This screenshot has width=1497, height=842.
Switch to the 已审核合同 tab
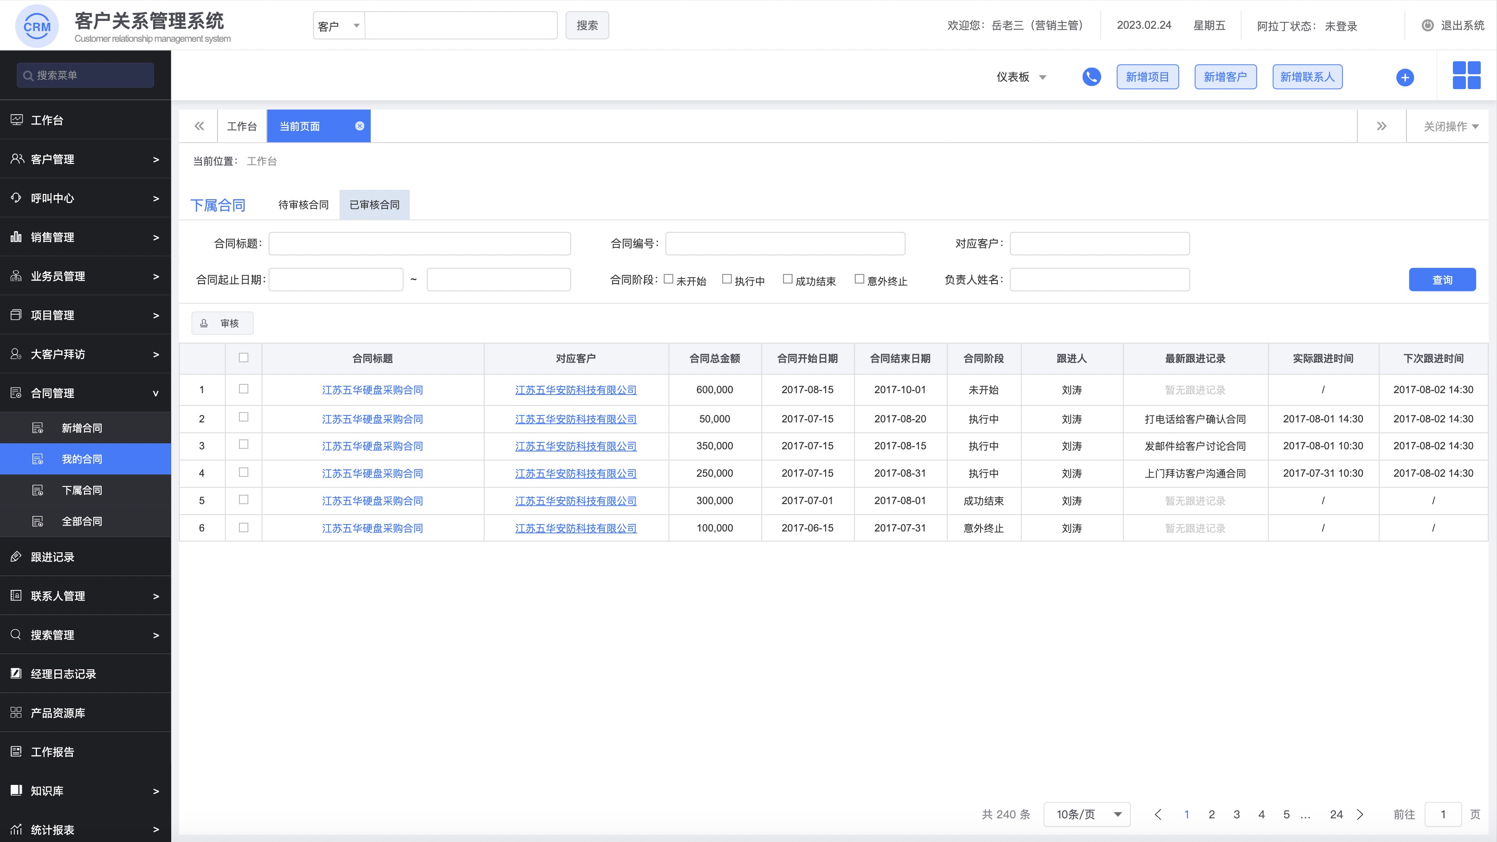tap(374, 205)
